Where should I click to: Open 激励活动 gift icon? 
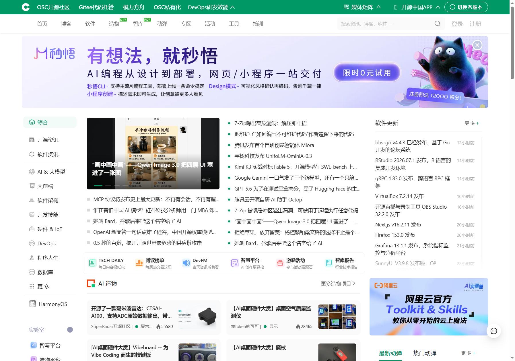point(280,263)
